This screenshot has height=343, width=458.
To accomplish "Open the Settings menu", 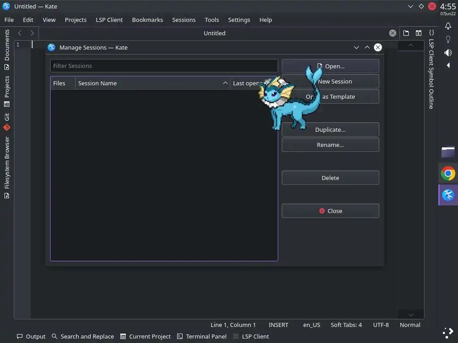I will [x=239, y=20].
